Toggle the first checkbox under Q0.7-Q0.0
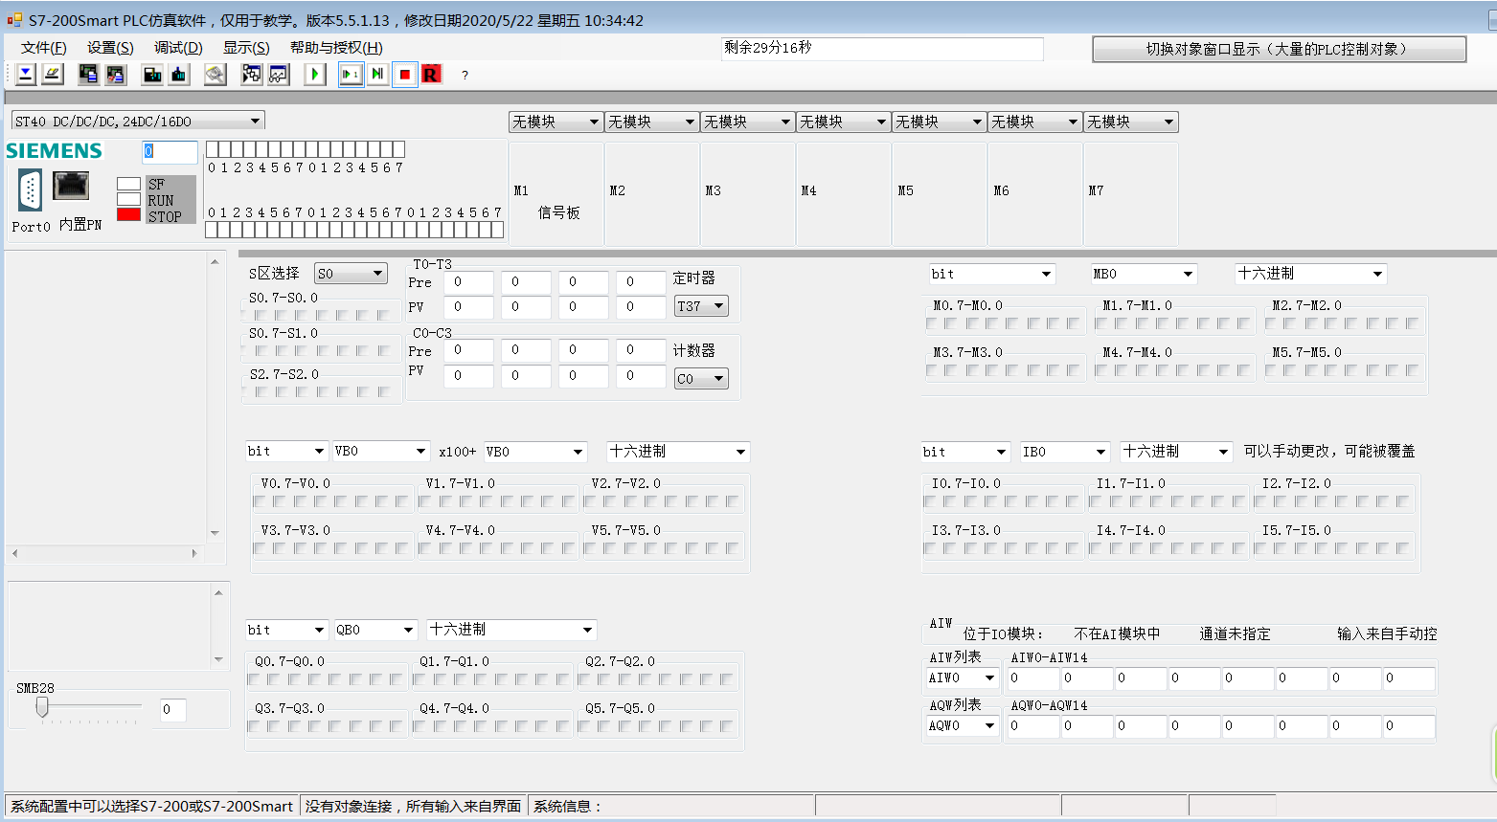Screen dimensions: 1497x822 (x=254, y=679)
